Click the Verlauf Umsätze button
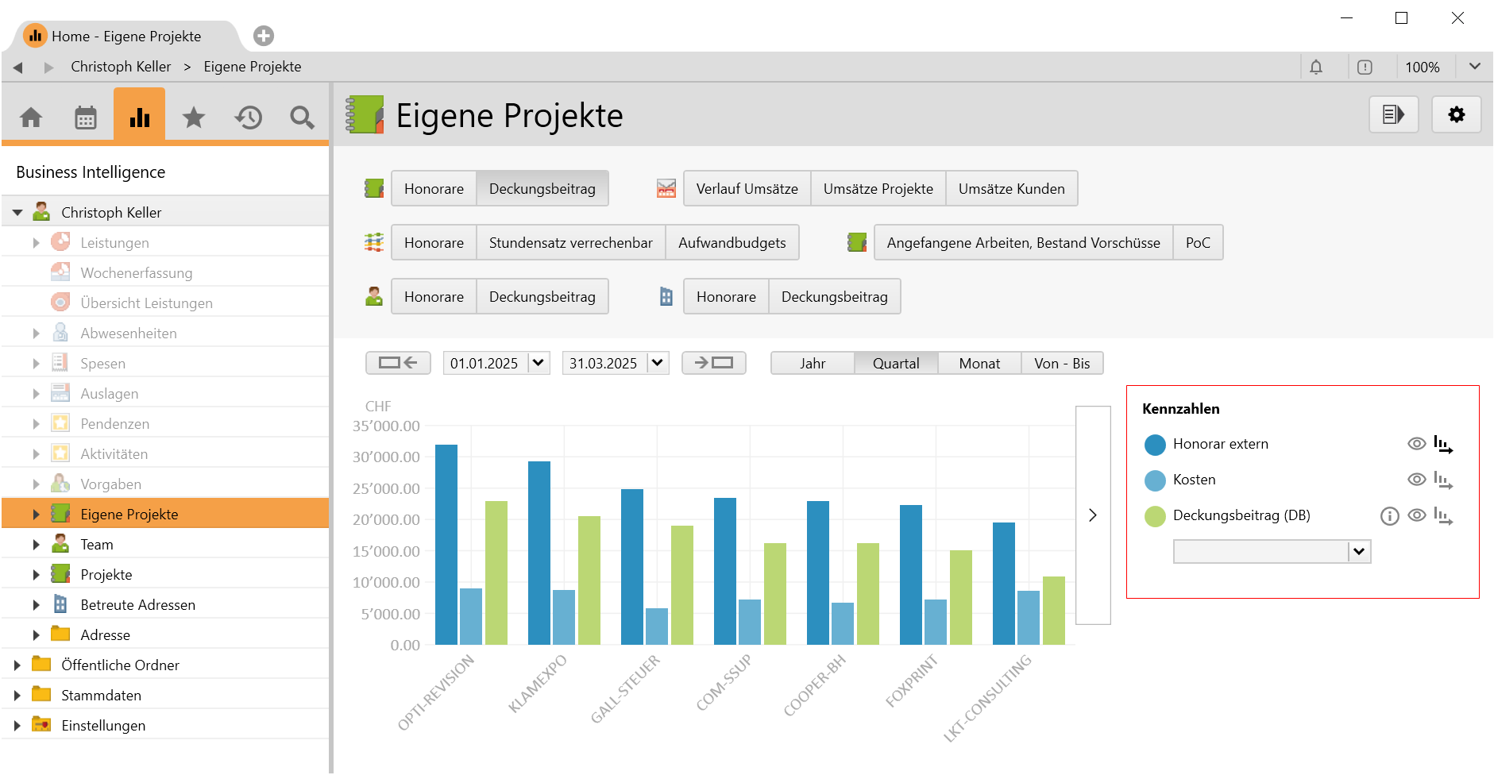 (747, 189)
